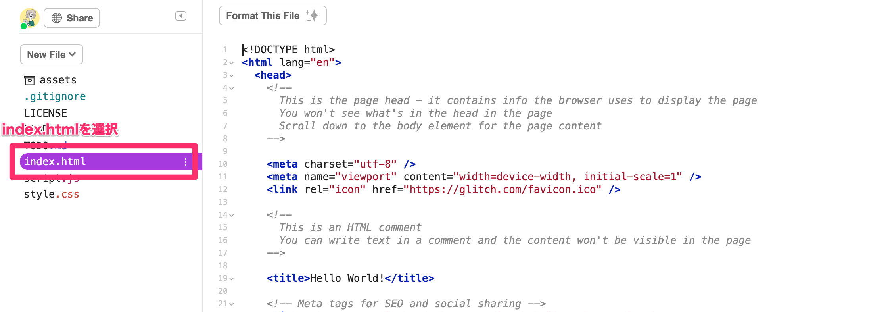The image size is (890, 312).
Task: Open index.html three-dot options menu
Action: [185, 162]
